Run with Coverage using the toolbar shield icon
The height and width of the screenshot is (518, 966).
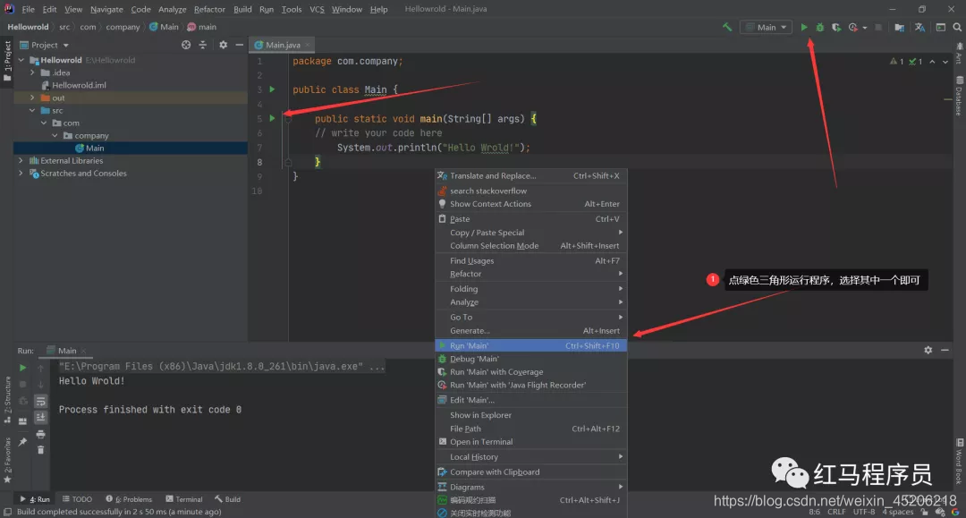pyautogui.click(x=836, y=27)
